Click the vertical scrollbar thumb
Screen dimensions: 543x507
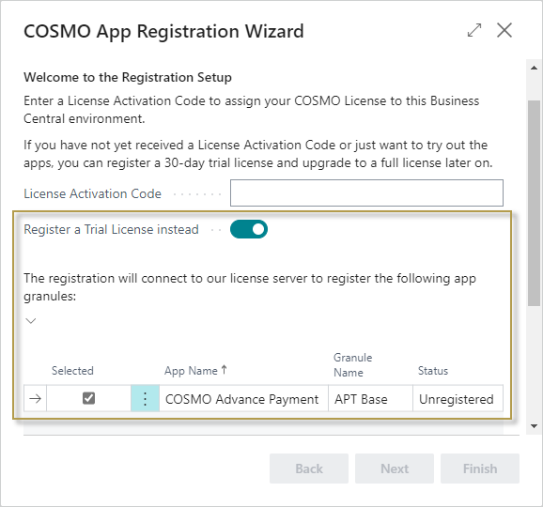pos(534,203)
